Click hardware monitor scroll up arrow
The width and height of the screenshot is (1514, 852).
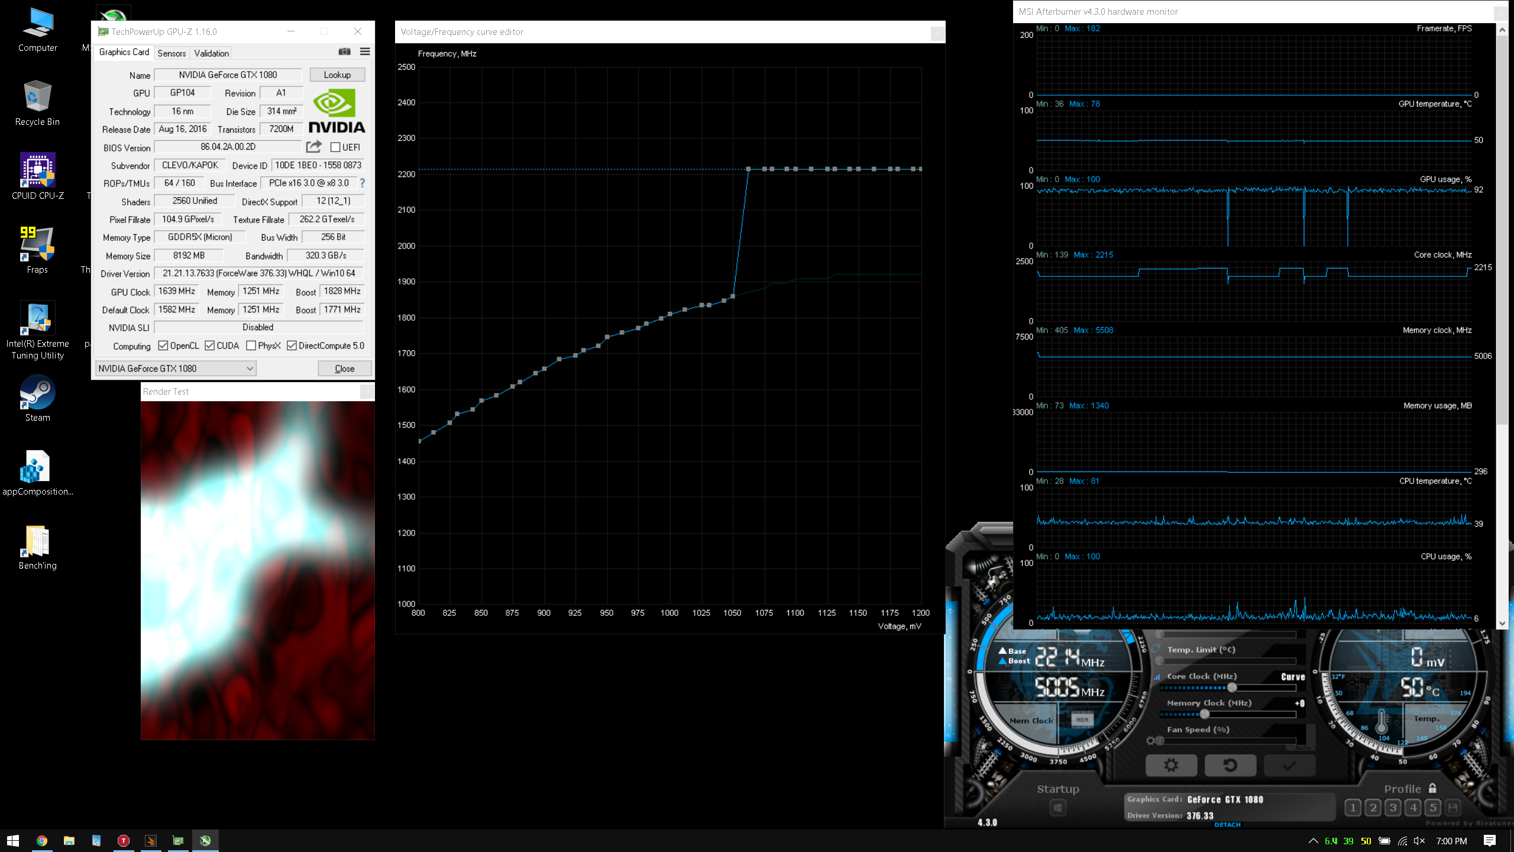(1502, 29)
